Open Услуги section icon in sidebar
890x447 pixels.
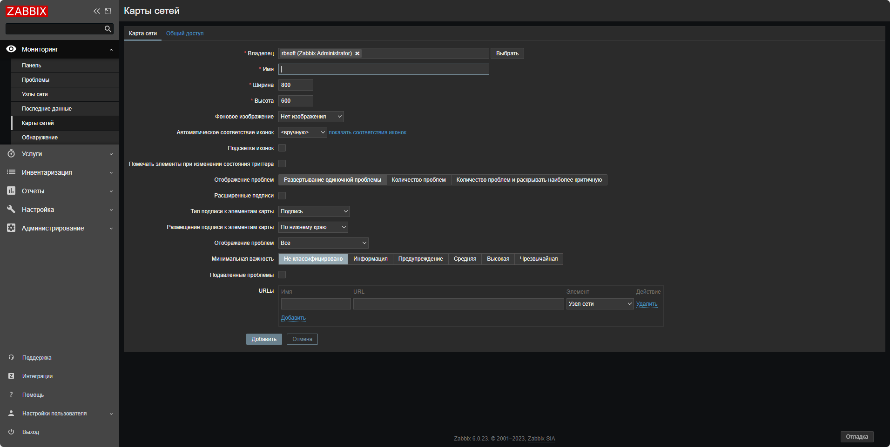(11, 154)
